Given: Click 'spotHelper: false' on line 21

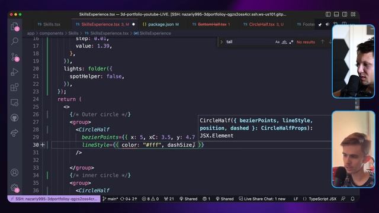Looking at the screenshot, I should point(97,76).
